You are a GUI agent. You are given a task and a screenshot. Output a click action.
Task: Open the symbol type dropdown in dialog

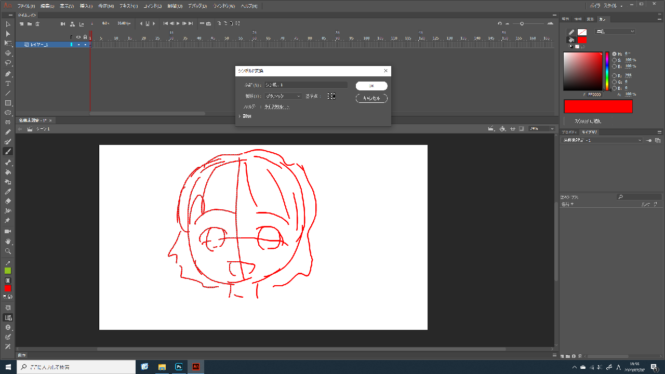click(x=283, y=96)
